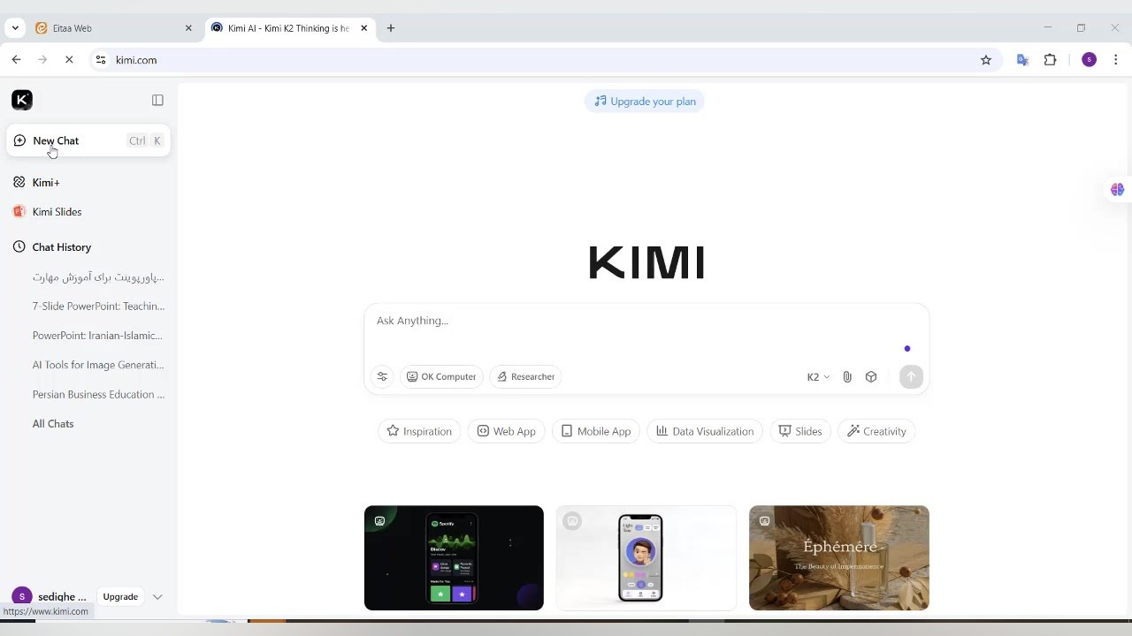The image size is (1132, 636).
Task: Select the Researcher agent chip
Action: 525,376
